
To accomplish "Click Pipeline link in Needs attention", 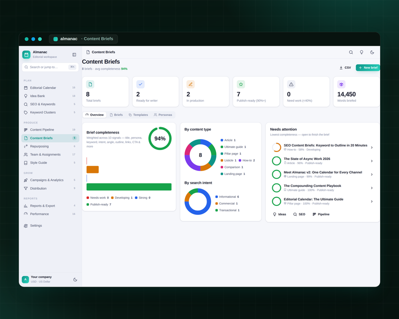I will (321, 214).
